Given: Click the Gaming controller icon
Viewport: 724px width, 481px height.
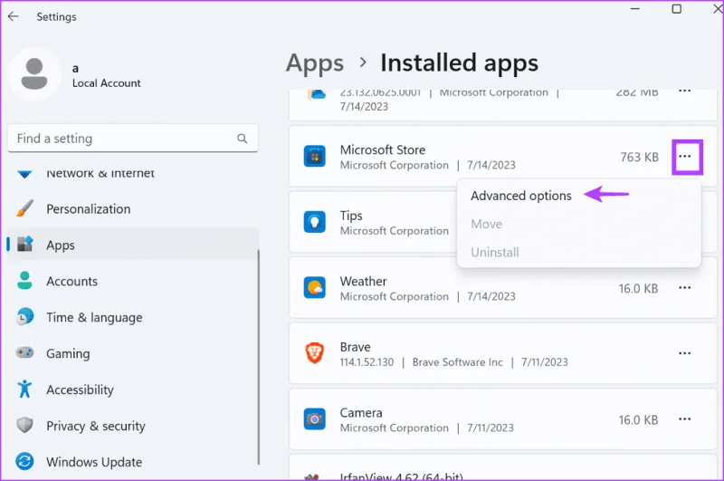Looking at the screenshot, I should point(24,352).
